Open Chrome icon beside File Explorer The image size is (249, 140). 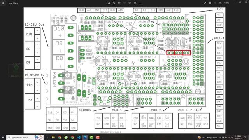[x=60, y=137]
